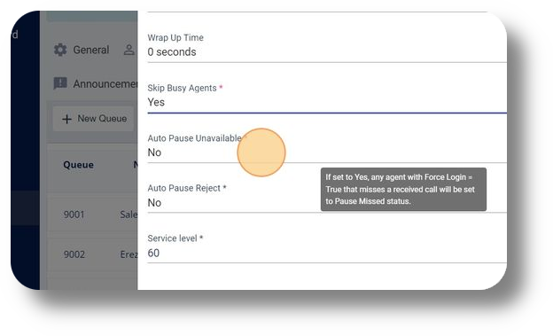Select queue number 9002 in the table

[x=74, y=254]
